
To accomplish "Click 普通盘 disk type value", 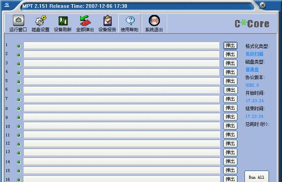I will point(252,70).
